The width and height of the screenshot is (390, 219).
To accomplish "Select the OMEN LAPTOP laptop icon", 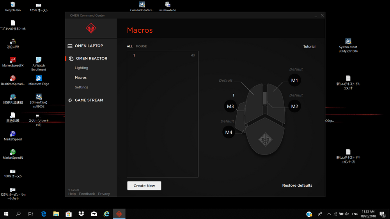I will pyautogui.click(x=70, y=46).
